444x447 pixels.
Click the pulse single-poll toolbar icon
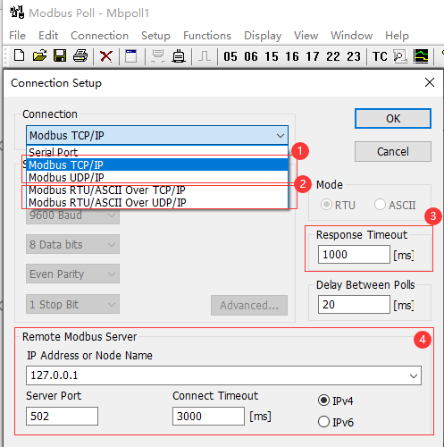(205, 55)
